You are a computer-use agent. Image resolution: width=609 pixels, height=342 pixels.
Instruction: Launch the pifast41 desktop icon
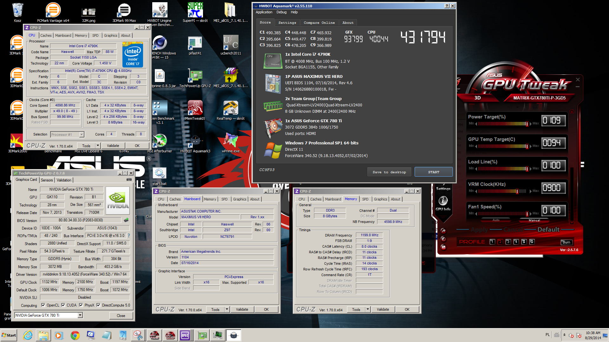195,45
